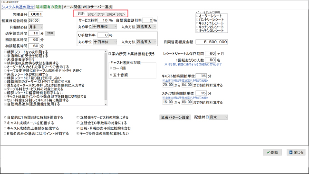Click the 登録 button
The height and width of the screenshot is (174, 309).
pos(272,152)
